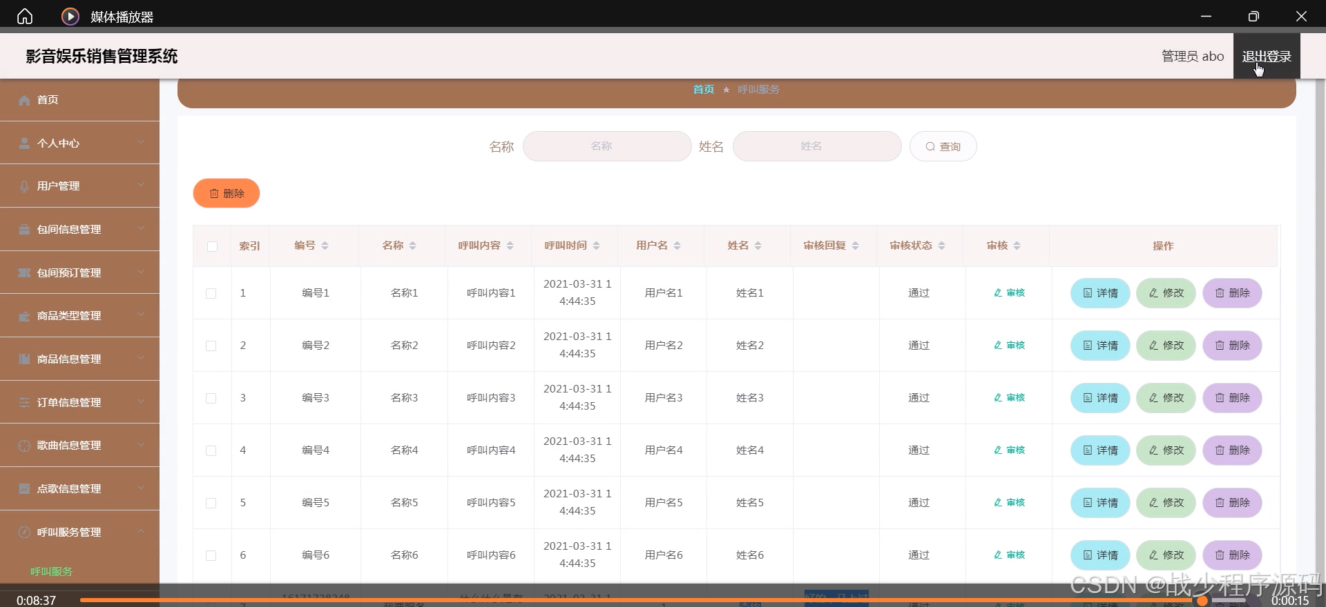Click 审核 link in row 编号4
1326x607 pixels.
pos(1010,450)
